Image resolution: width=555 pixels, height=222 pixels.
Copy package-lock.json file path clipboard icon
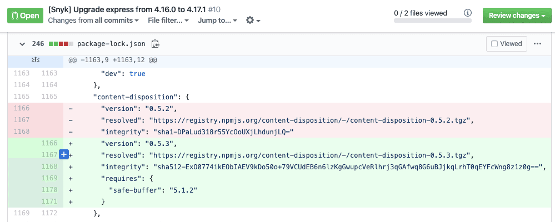pos(156,44)
